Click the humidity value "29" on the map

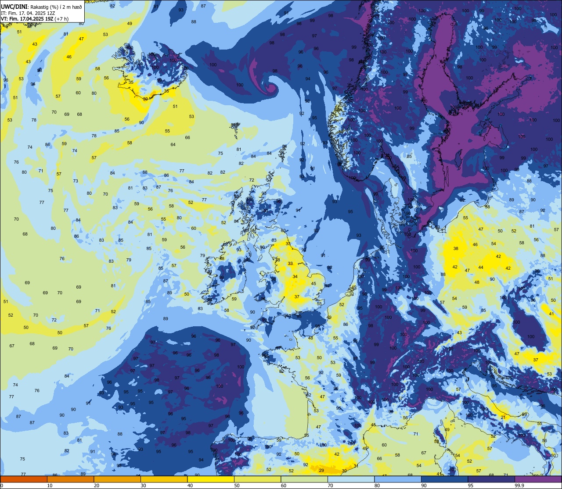(321, 470)
